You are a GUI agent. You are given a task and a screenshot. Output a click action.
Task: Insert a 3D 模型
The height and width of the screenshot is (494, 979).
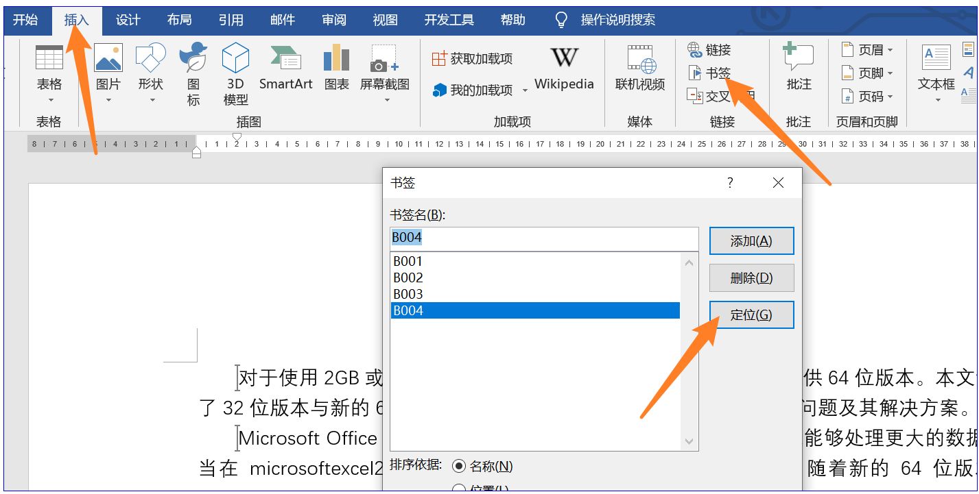pyautogui.click(x=235, y=59)
